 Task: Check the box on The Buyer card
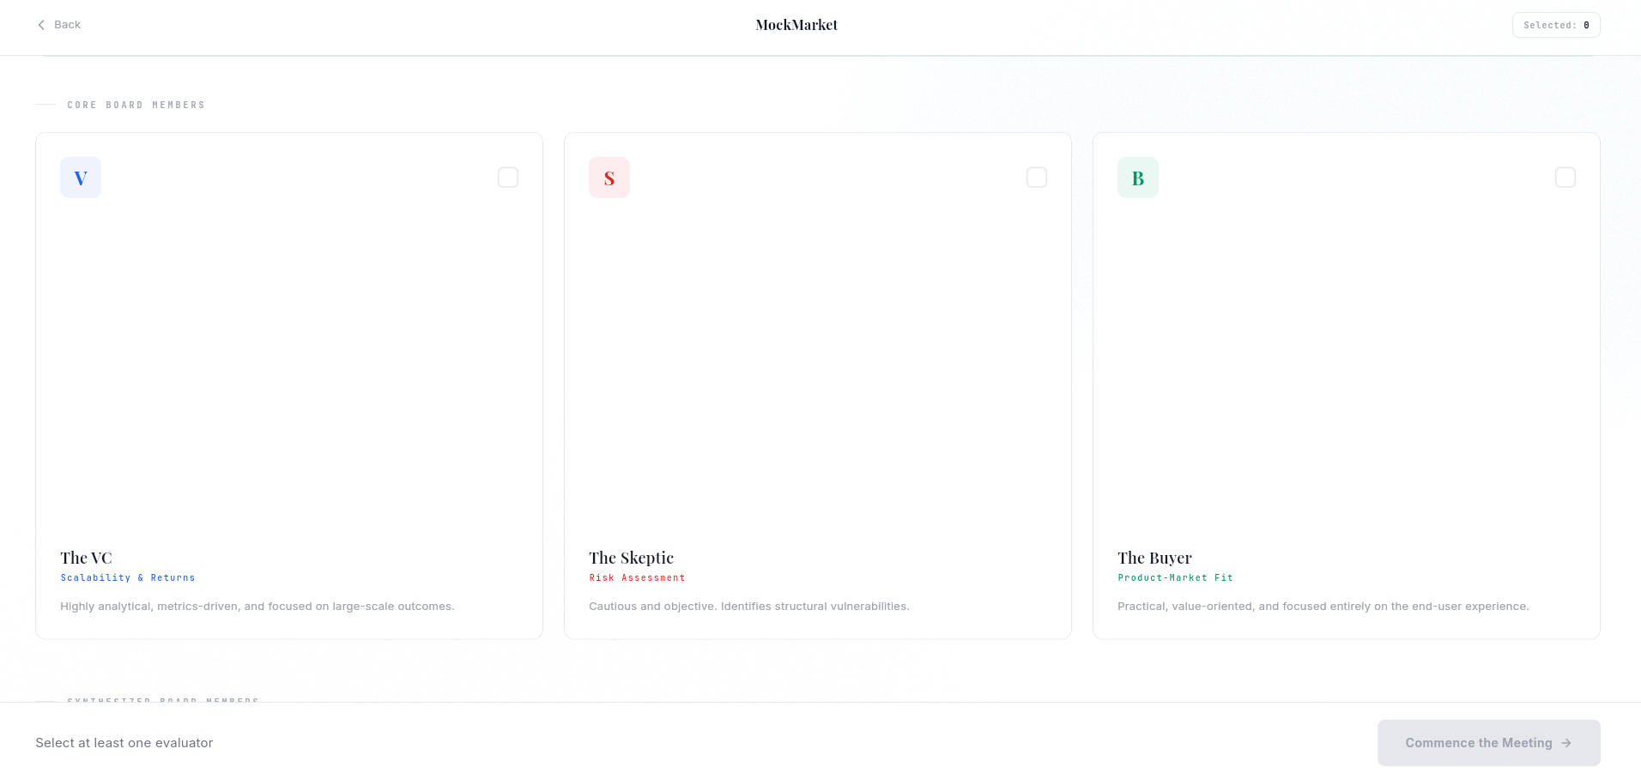tap(1565, 178)
